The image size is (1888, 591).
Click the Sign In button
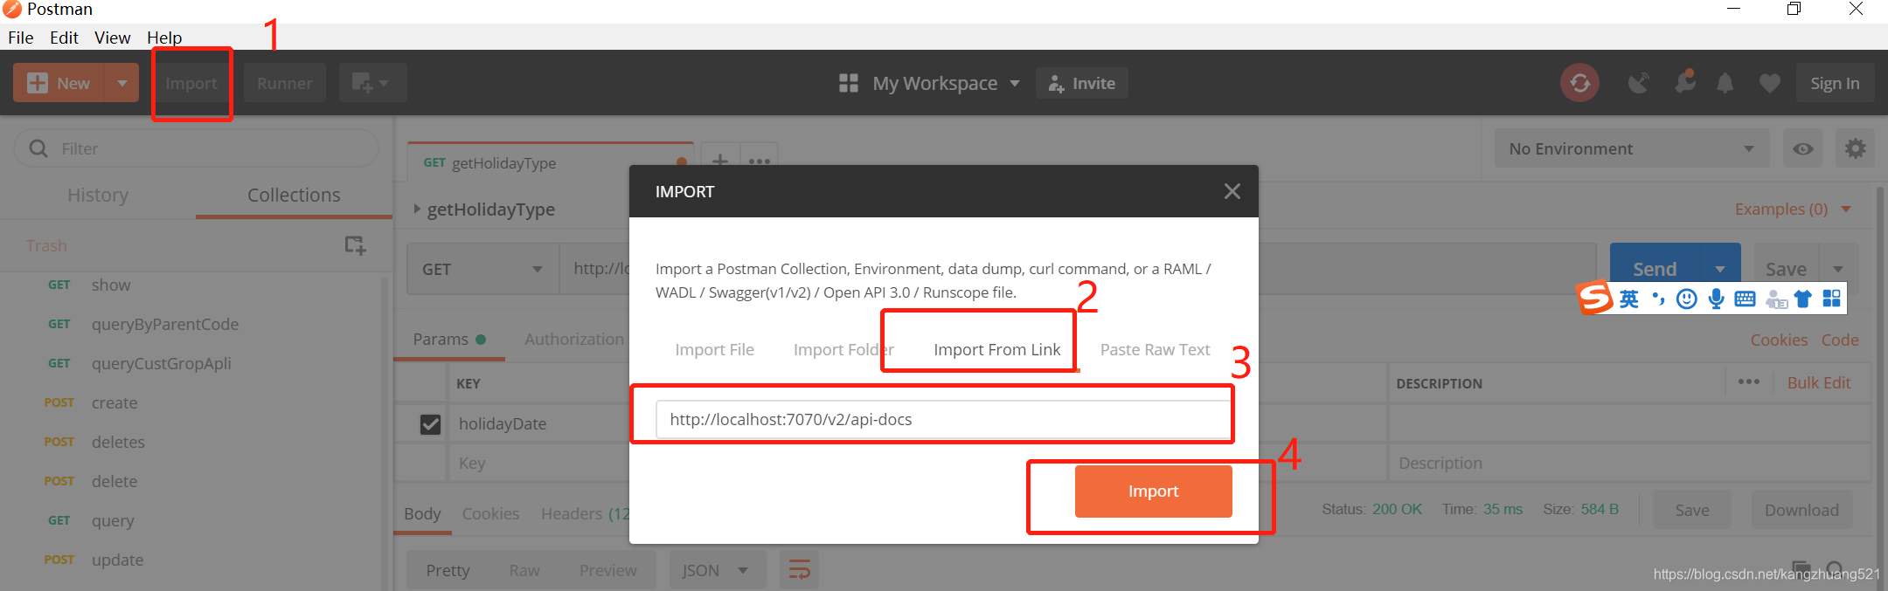point(1835,83)
